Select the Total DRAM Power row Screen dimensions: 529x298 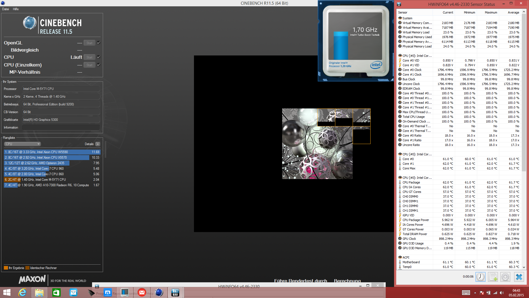459,234
